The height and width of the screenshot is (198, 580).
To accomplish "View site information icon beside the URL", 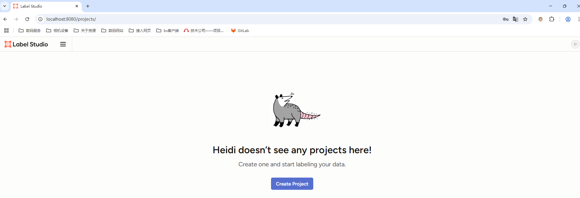I will [x=40, y=19].
